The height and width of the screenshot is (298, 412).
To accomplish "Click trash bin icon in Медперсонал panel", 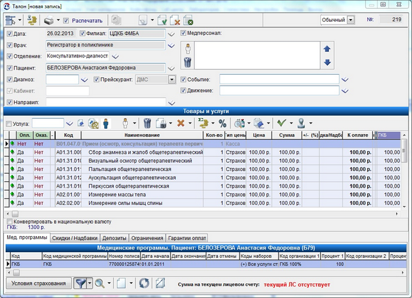I will coord(188,63).
